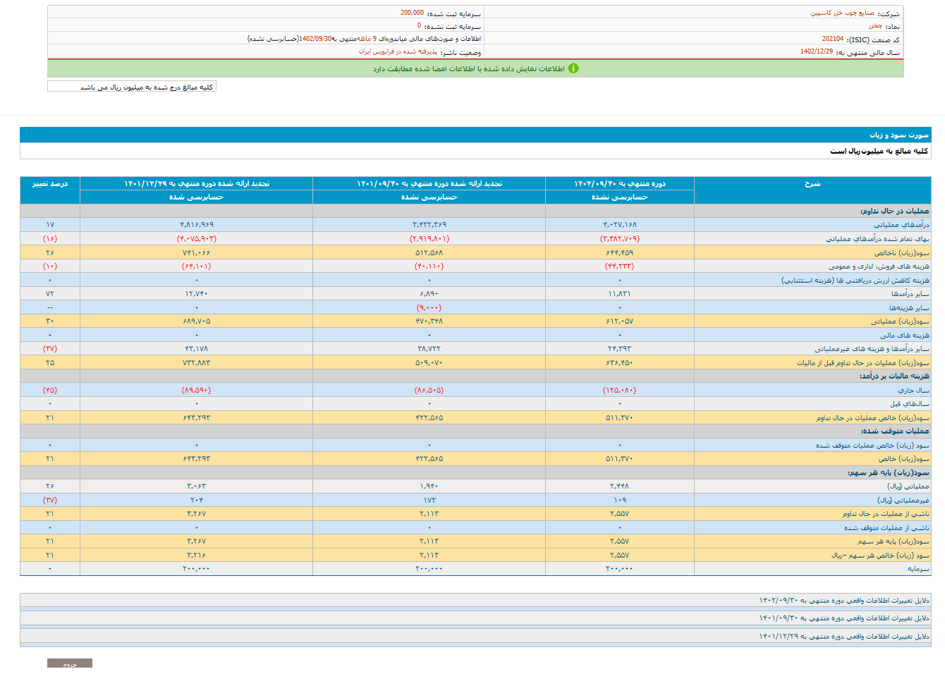Click the دوره منتهی به ۱۴۰۲/۰۹/۳۰ column header

(619, 184)
